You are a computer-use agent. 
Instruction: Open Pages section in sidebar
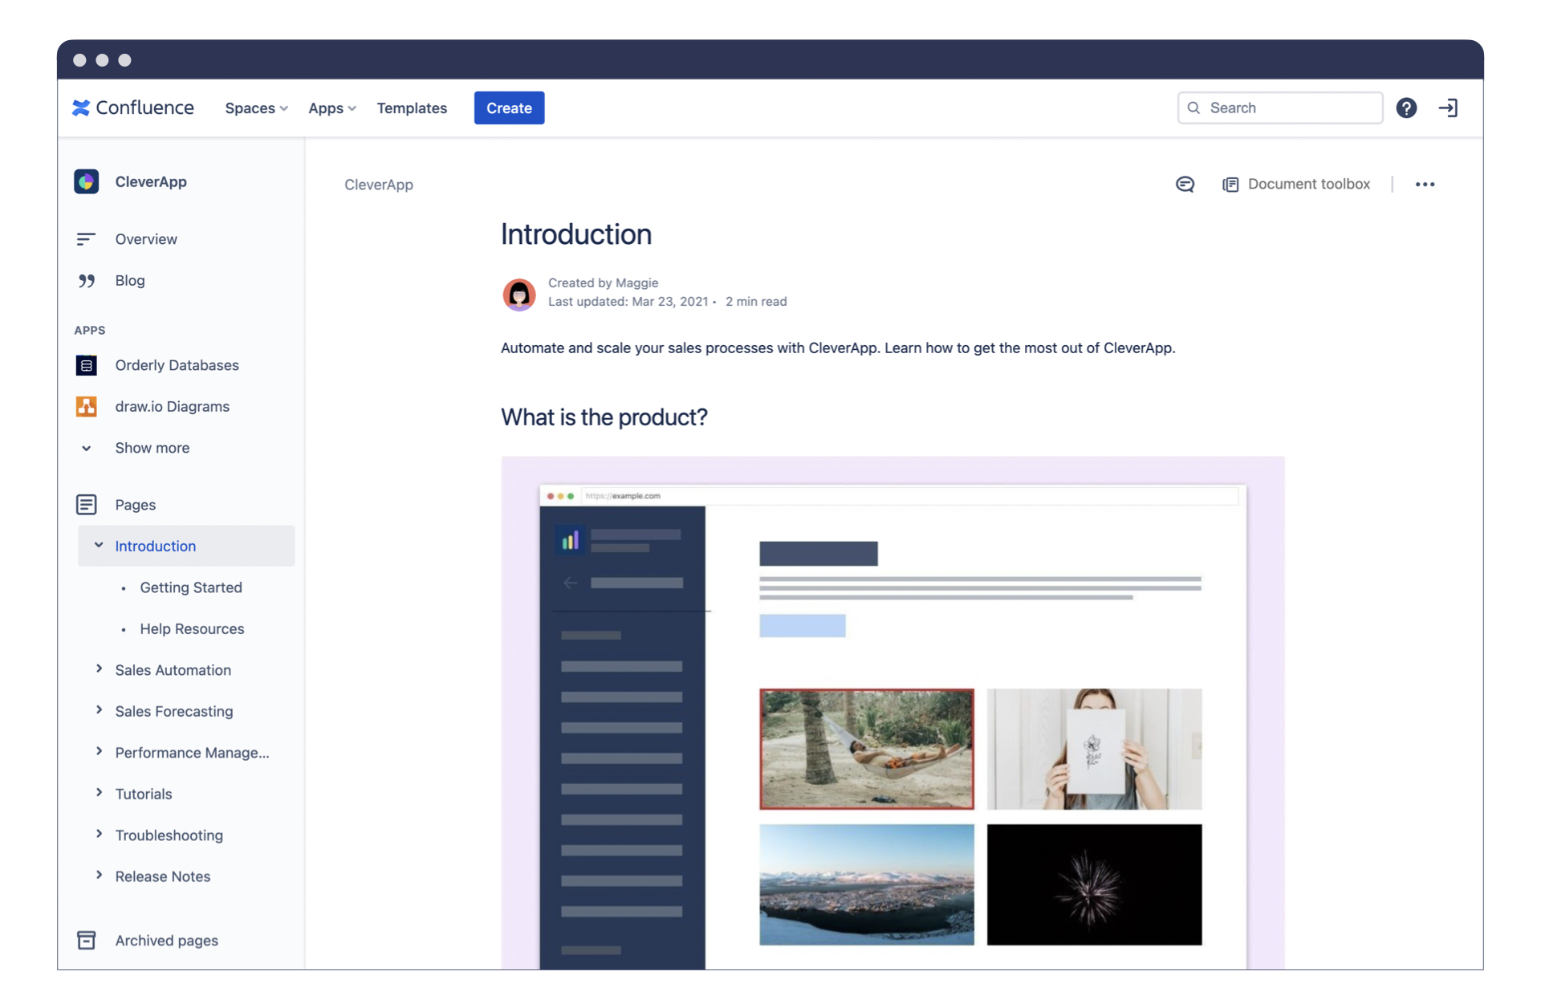click(x=135, y=505)
